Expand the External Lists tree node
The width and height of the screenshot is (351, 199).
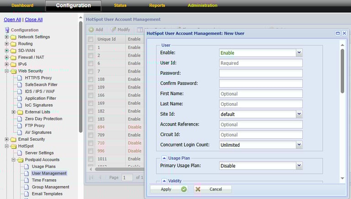tap(13, 112)
